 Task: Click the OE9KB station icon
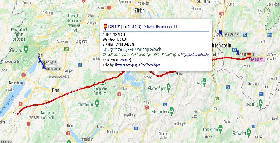[x=238, y=52]
